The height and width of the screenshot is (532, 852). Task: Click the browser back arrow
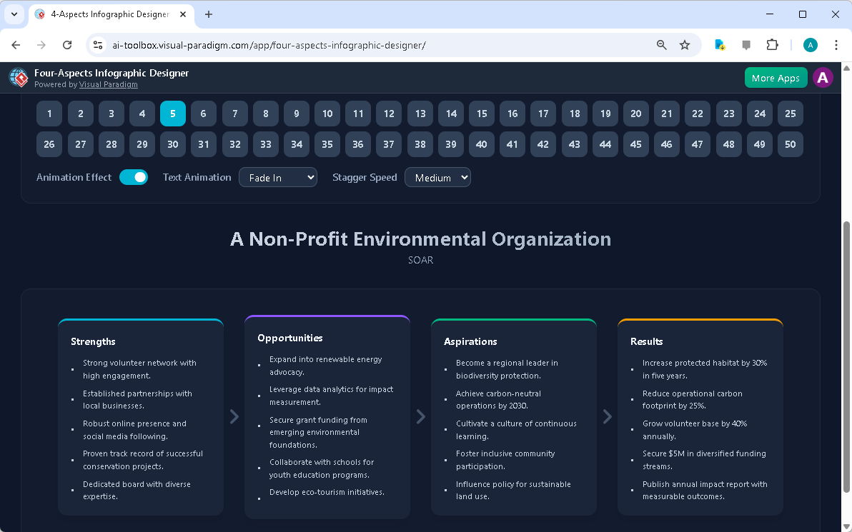[16, 44]
